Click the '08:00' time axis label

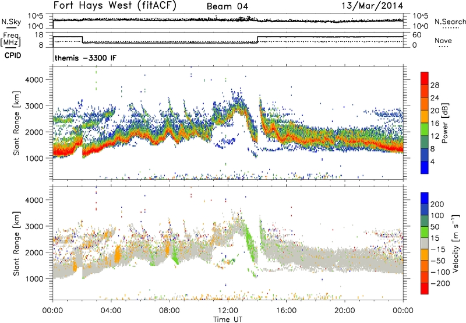[x=170, y=311]
